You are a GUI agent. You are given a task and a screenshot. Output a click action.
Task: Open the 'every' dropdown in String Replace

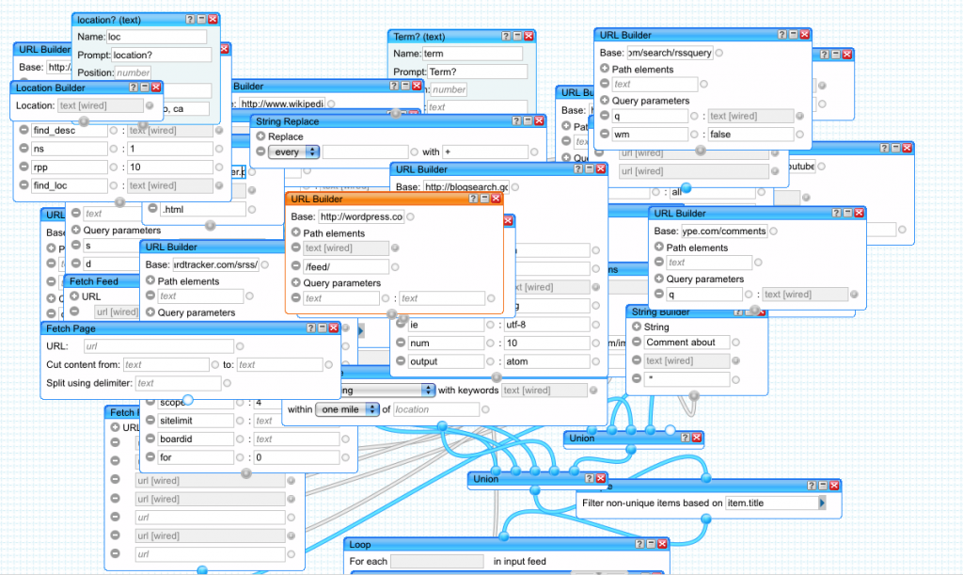pyautogui.click(x=293, y=152)
